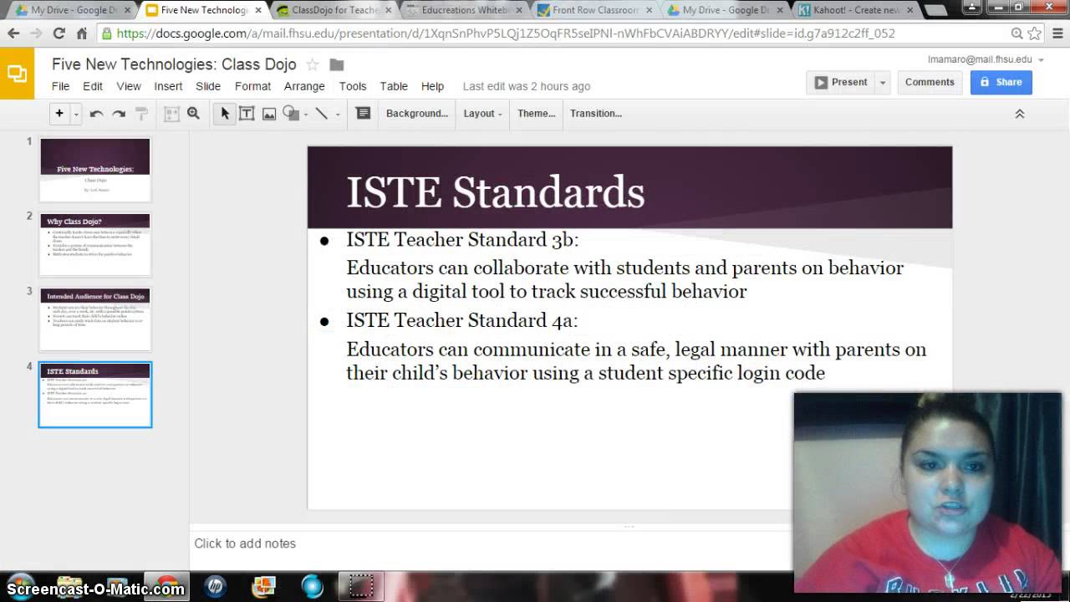Activate the zoom magnifier tool
Image resolution: width=1070 pixels, height=602 pixels.
193,114
